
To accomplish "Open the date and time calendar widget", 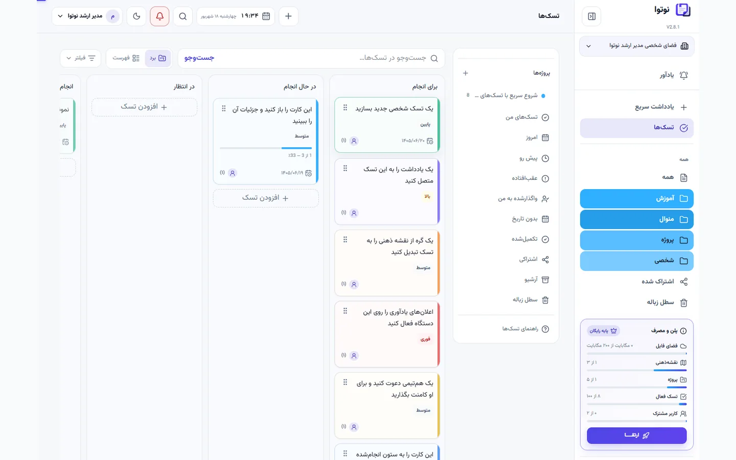I will point(236,16).
